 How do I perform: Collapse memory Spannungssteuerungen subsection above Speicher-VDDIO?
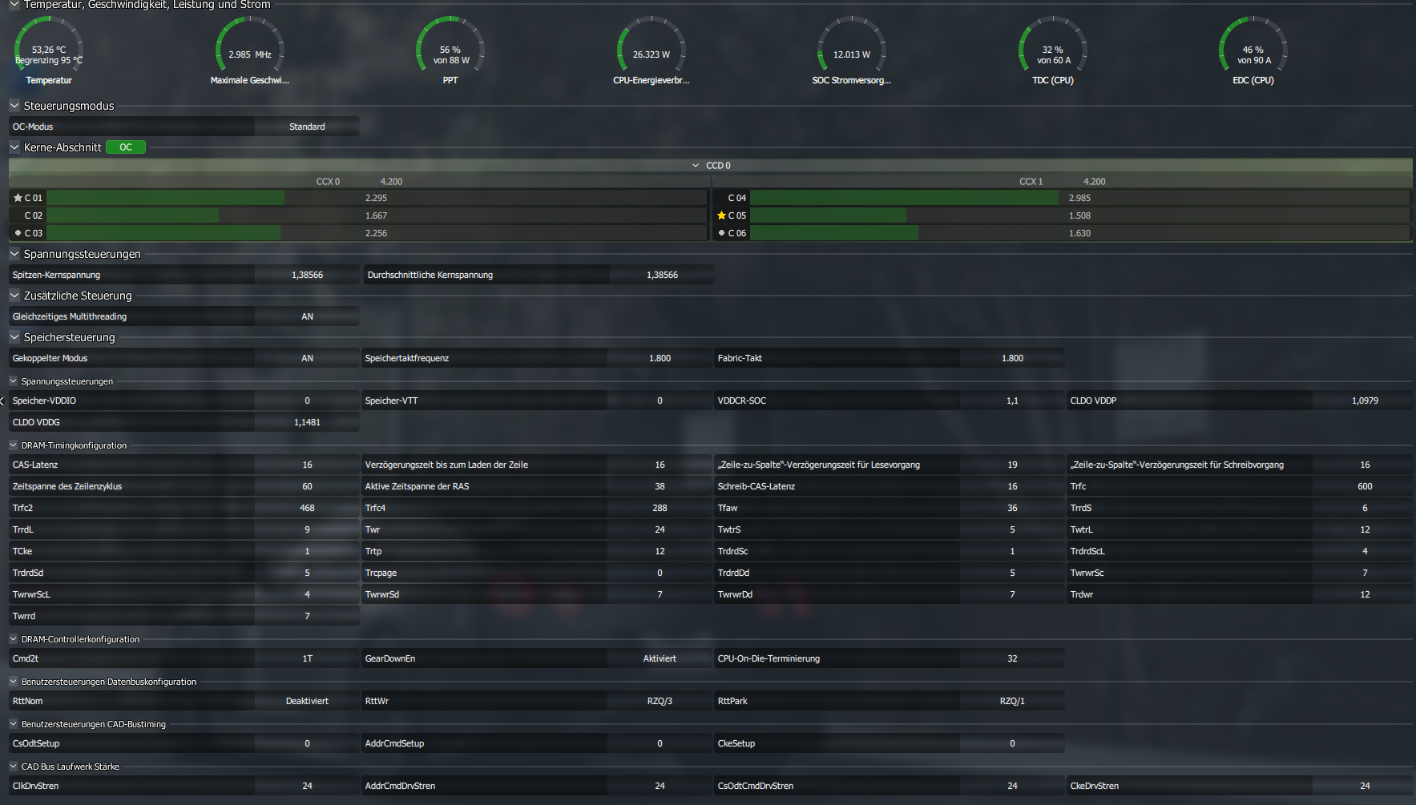click(x=14, y=380)
